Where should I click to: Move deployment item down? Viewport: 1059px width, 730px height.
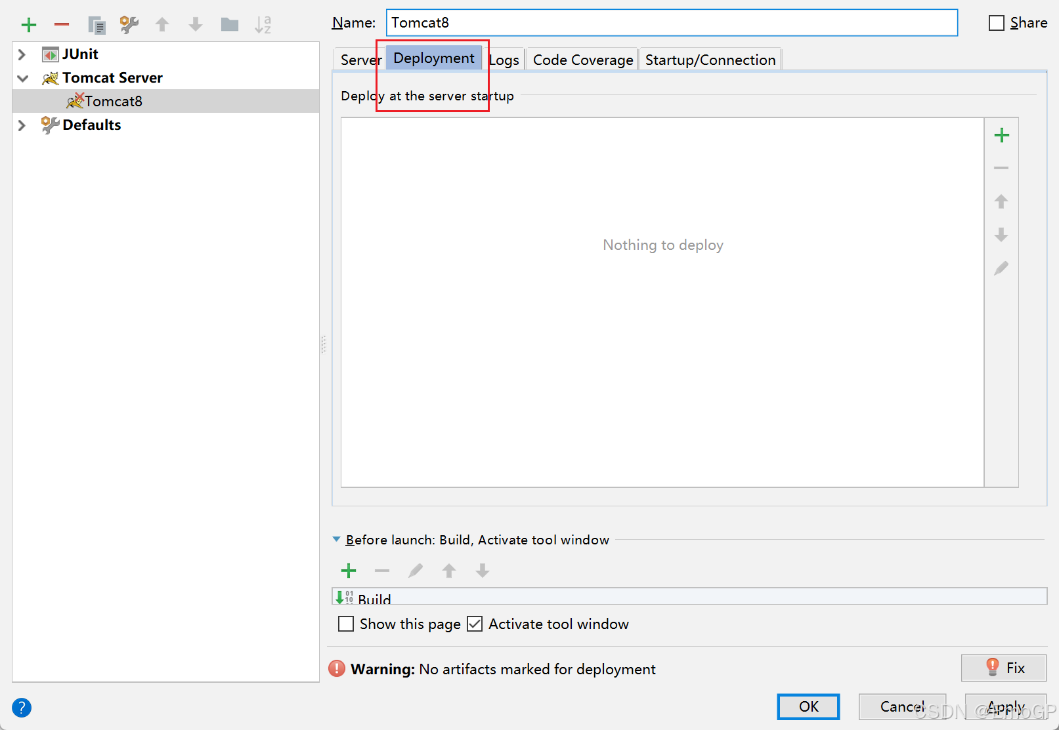coord(1001,235)
